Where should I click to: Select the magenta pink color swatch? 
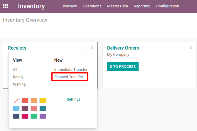[25, 116]
